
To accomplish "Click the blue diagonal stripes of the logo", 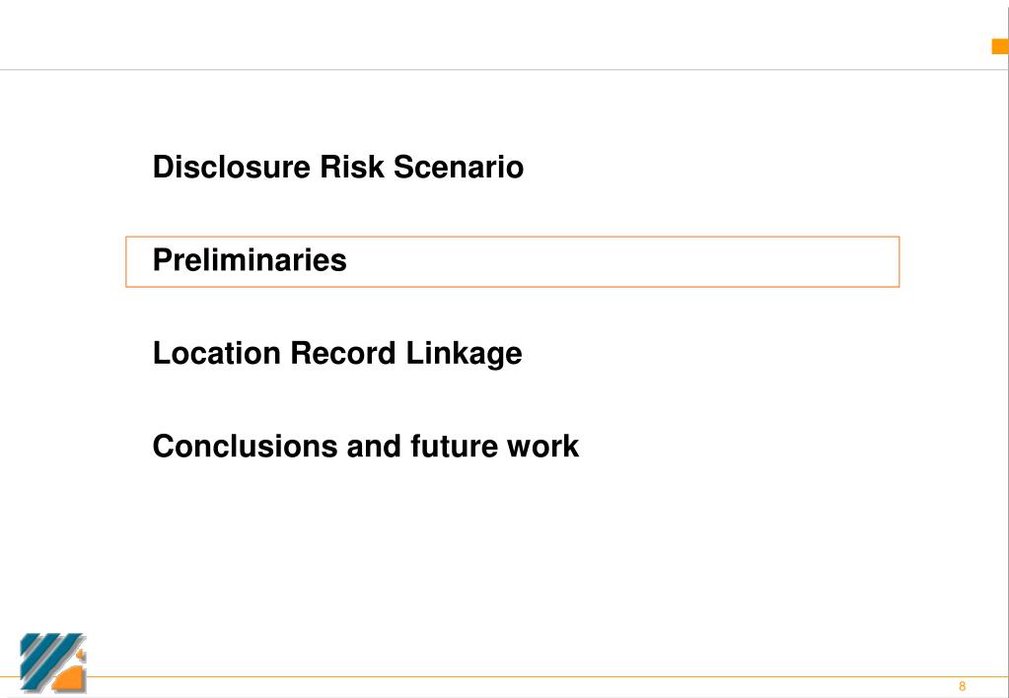I will pyautogui.click(x=48, y=658).
